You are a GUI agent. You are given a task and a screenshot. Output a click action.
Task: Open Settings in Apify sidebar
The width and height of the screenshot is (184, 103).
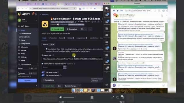point(24,57)
